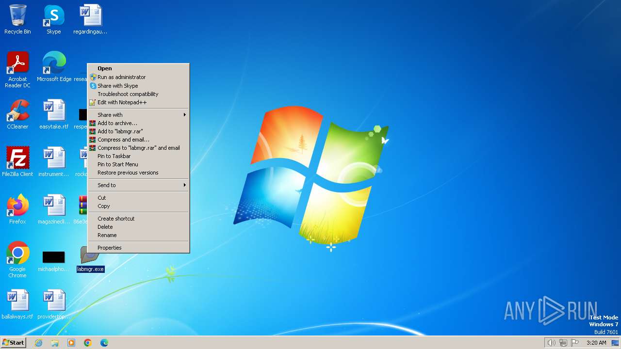This screenshot has height=349, width=621.
Task: Choose Edit with Notepad++
Action: coord(138,102)
